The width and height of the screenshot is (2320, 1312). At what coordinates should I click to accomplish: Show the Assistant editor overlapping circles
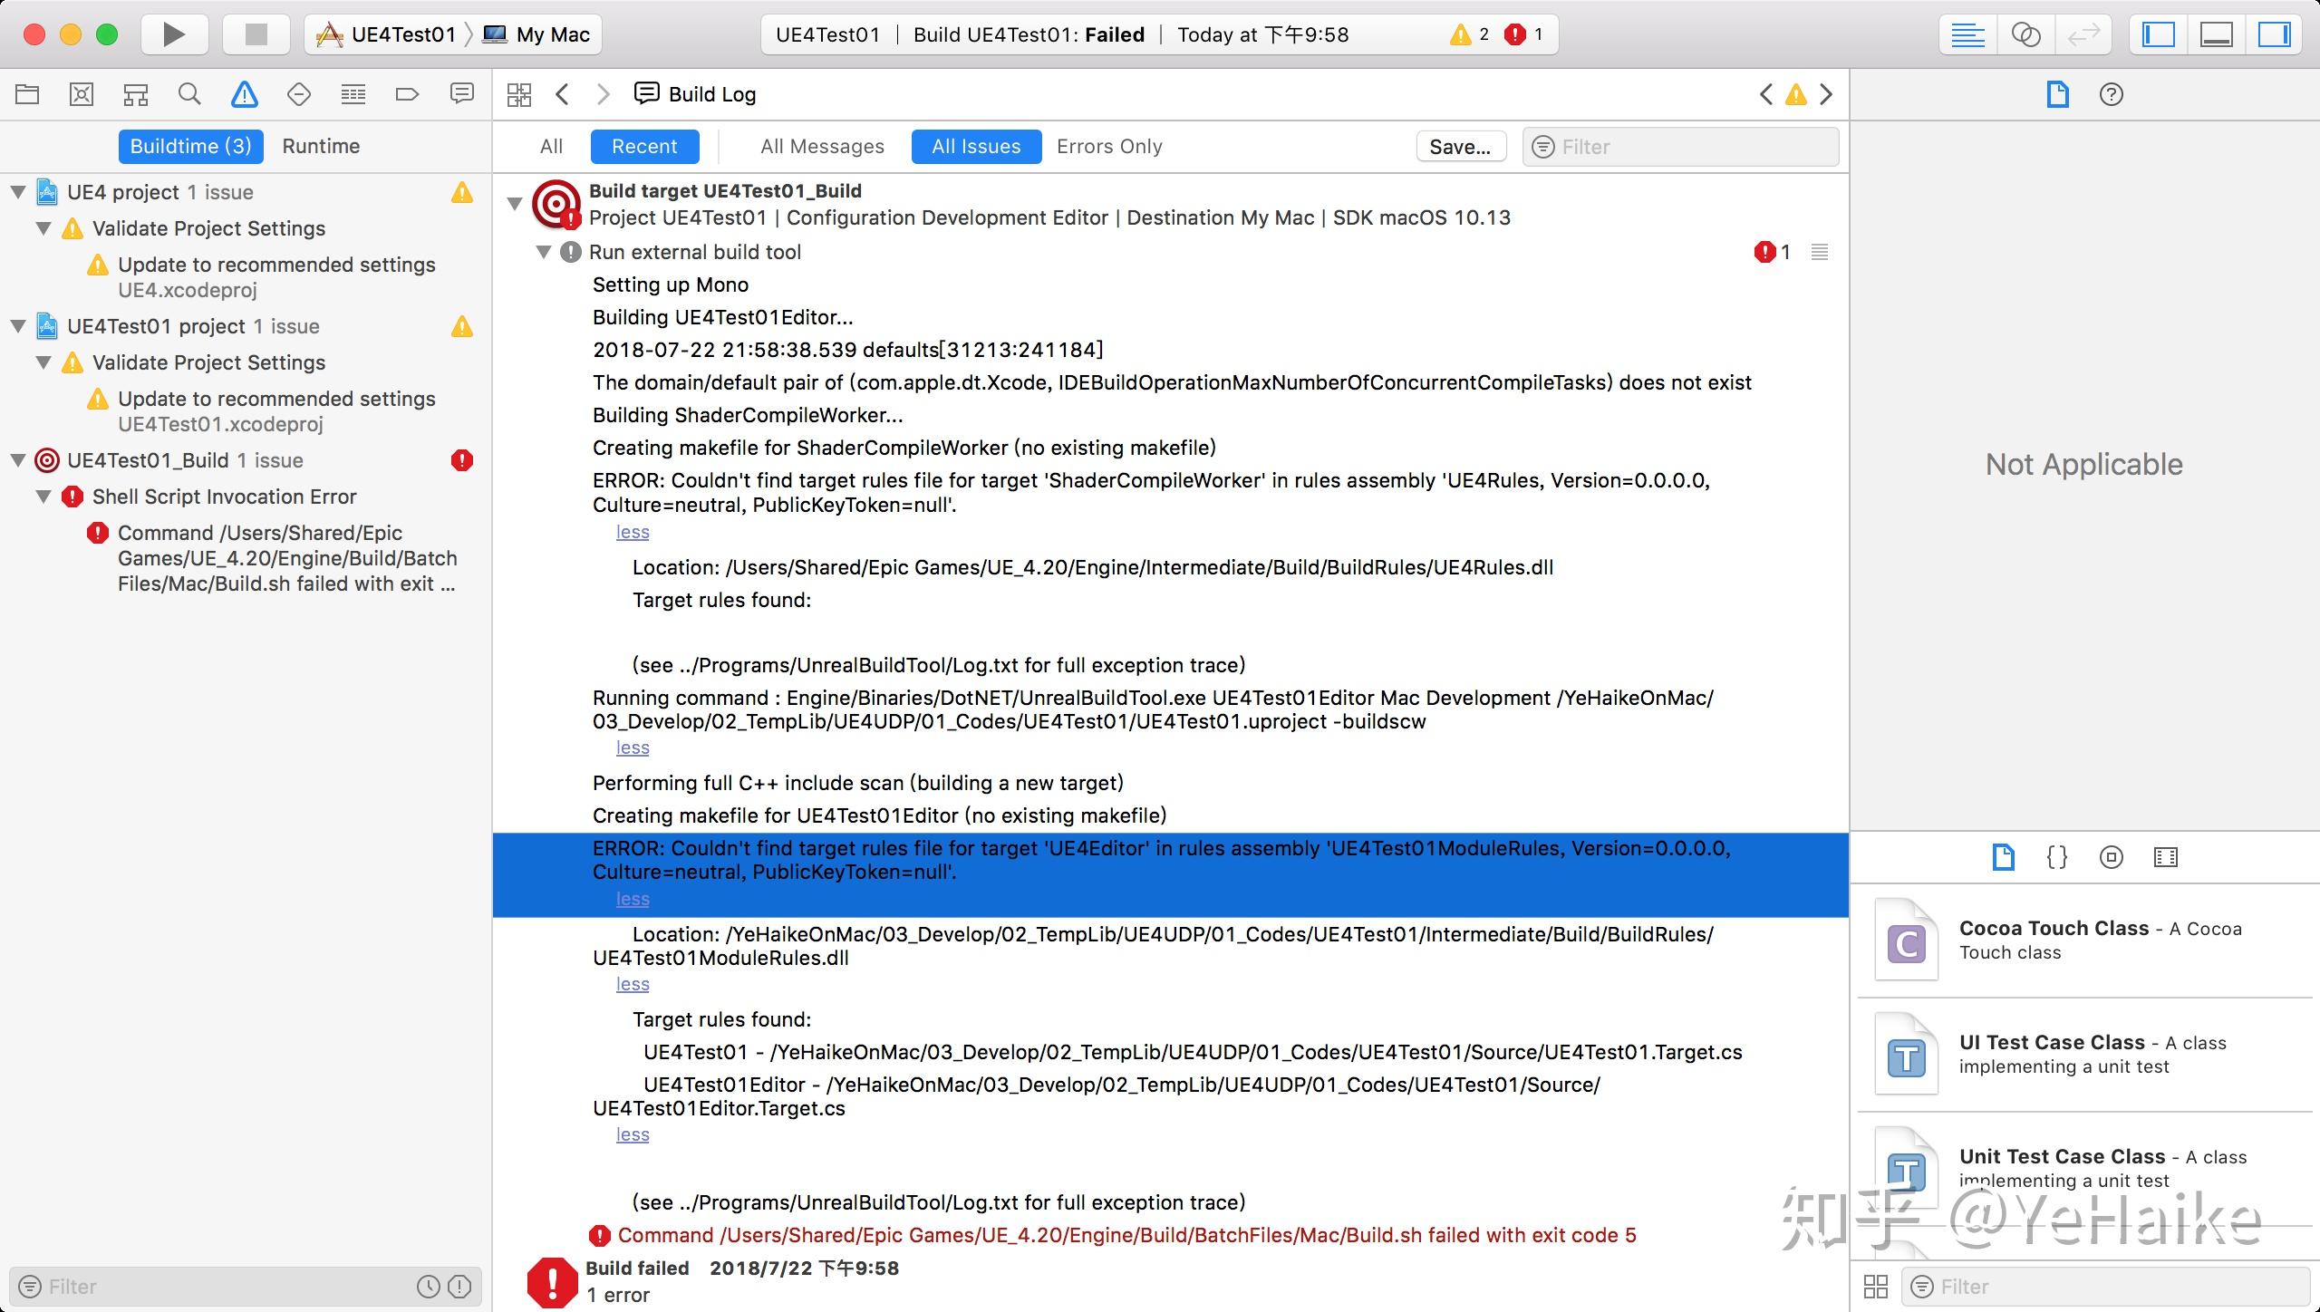coord(2025,34)
